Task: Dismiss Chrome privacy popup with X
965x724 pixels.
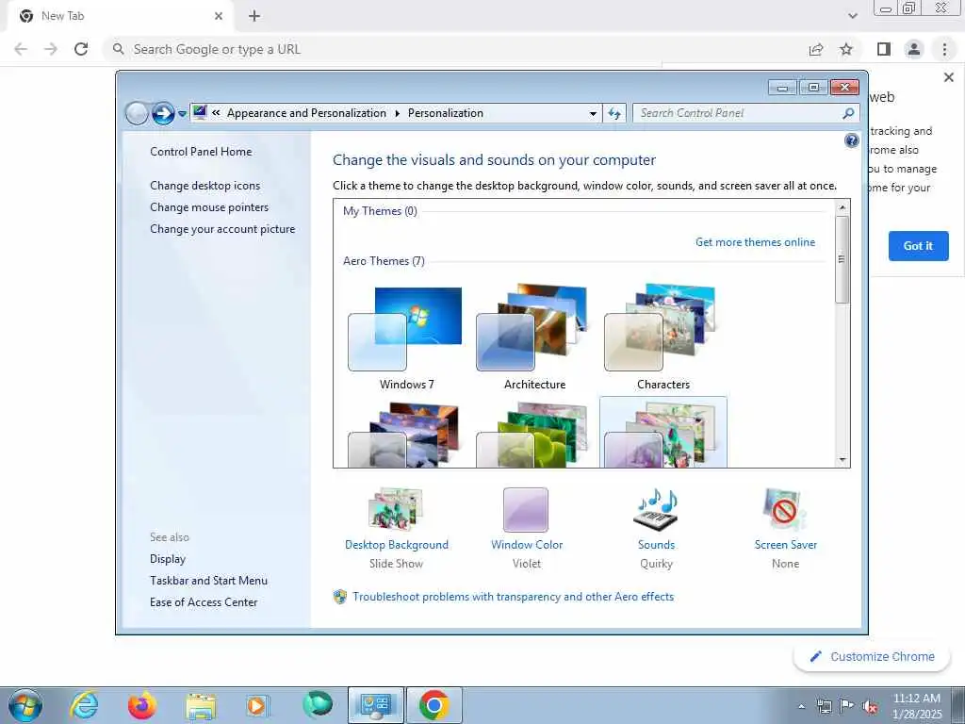Action: (948, 77)
